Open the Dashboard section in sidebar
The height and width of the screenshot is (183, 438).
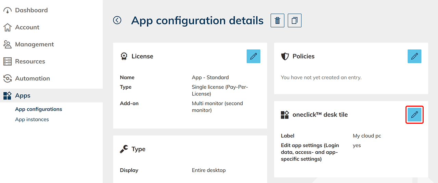(31, 10)
